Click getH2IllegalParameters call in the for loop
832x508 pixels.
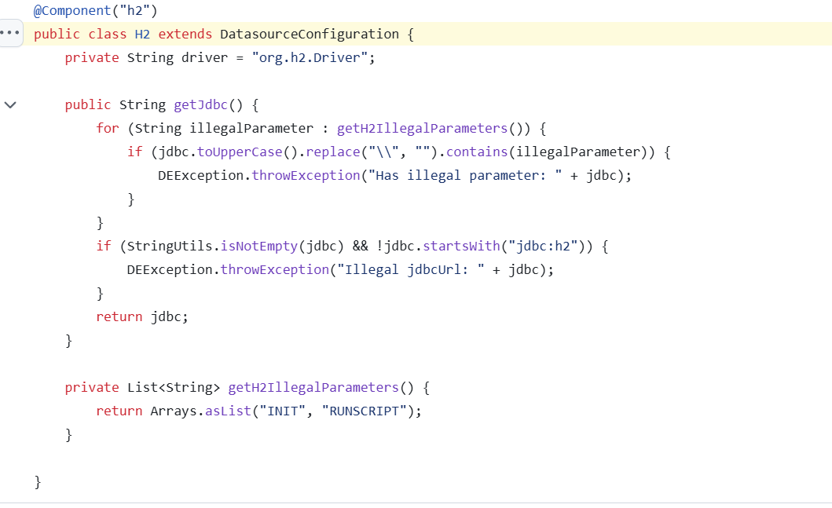422,129
